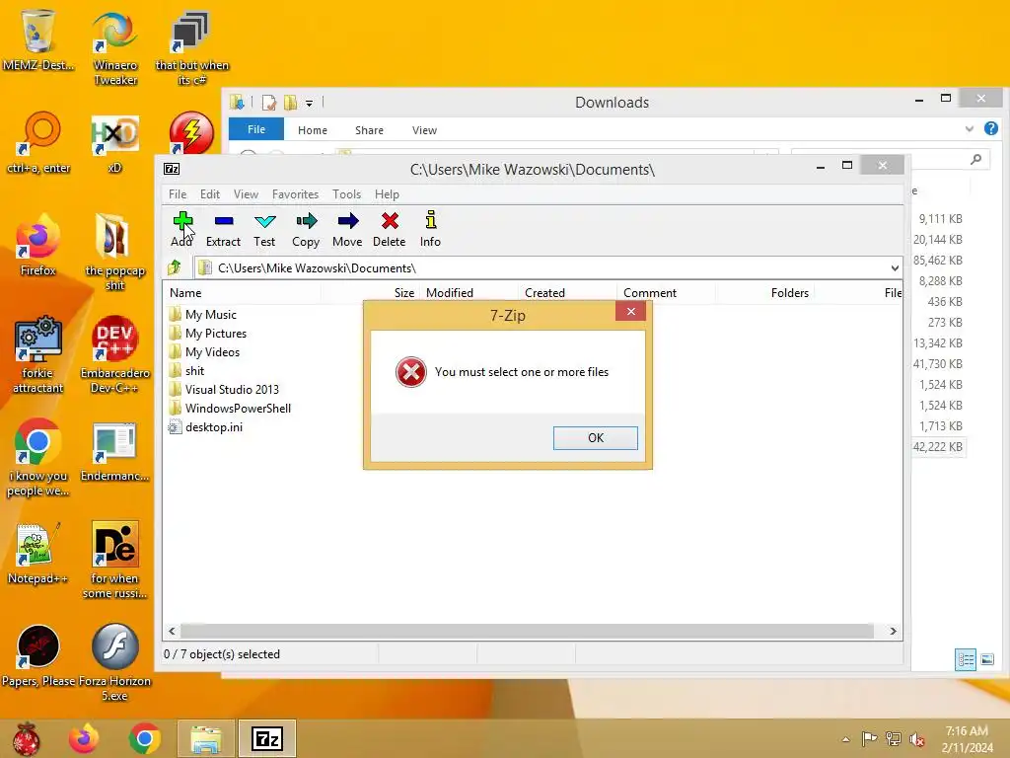Click the search magnifier in Downloads window
The height and width of the screenshot is (758, 1010).
tap(976, 159)
